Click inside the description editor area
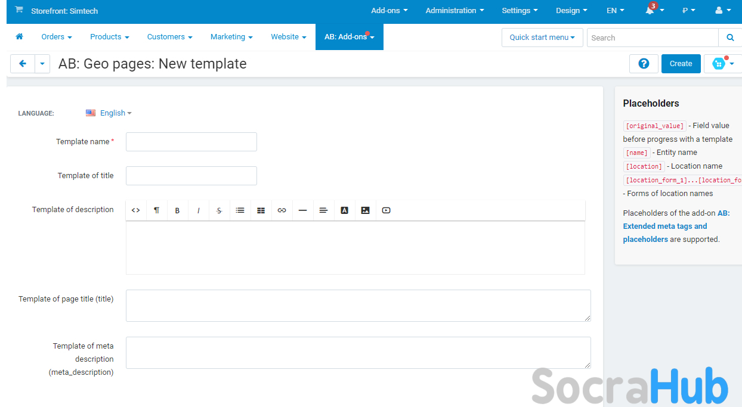 click(355, 248)
